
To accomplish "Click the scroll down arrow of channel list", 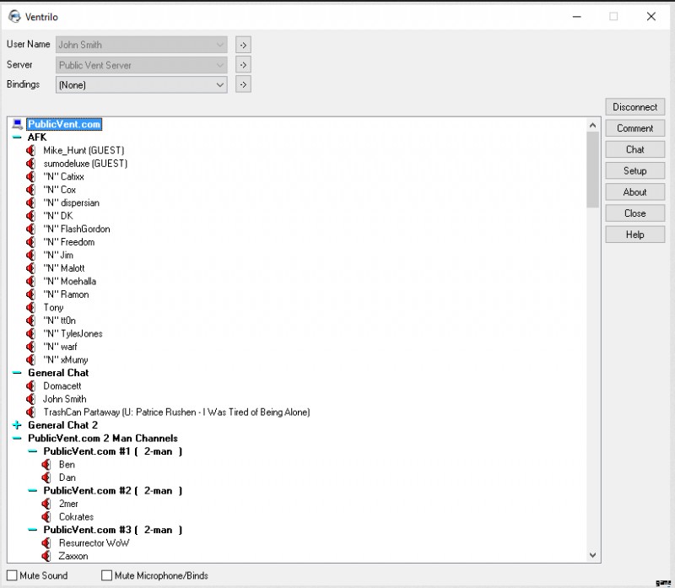I will coord(593,555).
